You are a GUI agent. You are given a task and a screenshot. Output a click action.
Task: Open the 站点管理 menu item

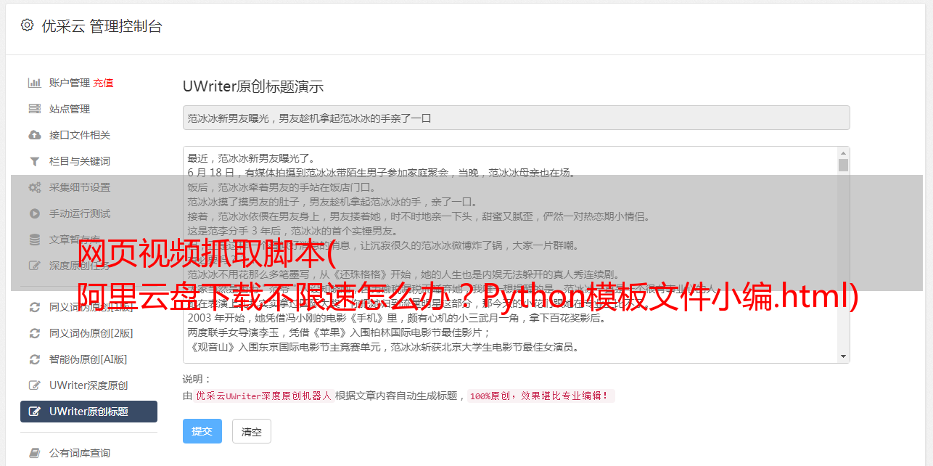pyautogui.click(x=70, y=109)
